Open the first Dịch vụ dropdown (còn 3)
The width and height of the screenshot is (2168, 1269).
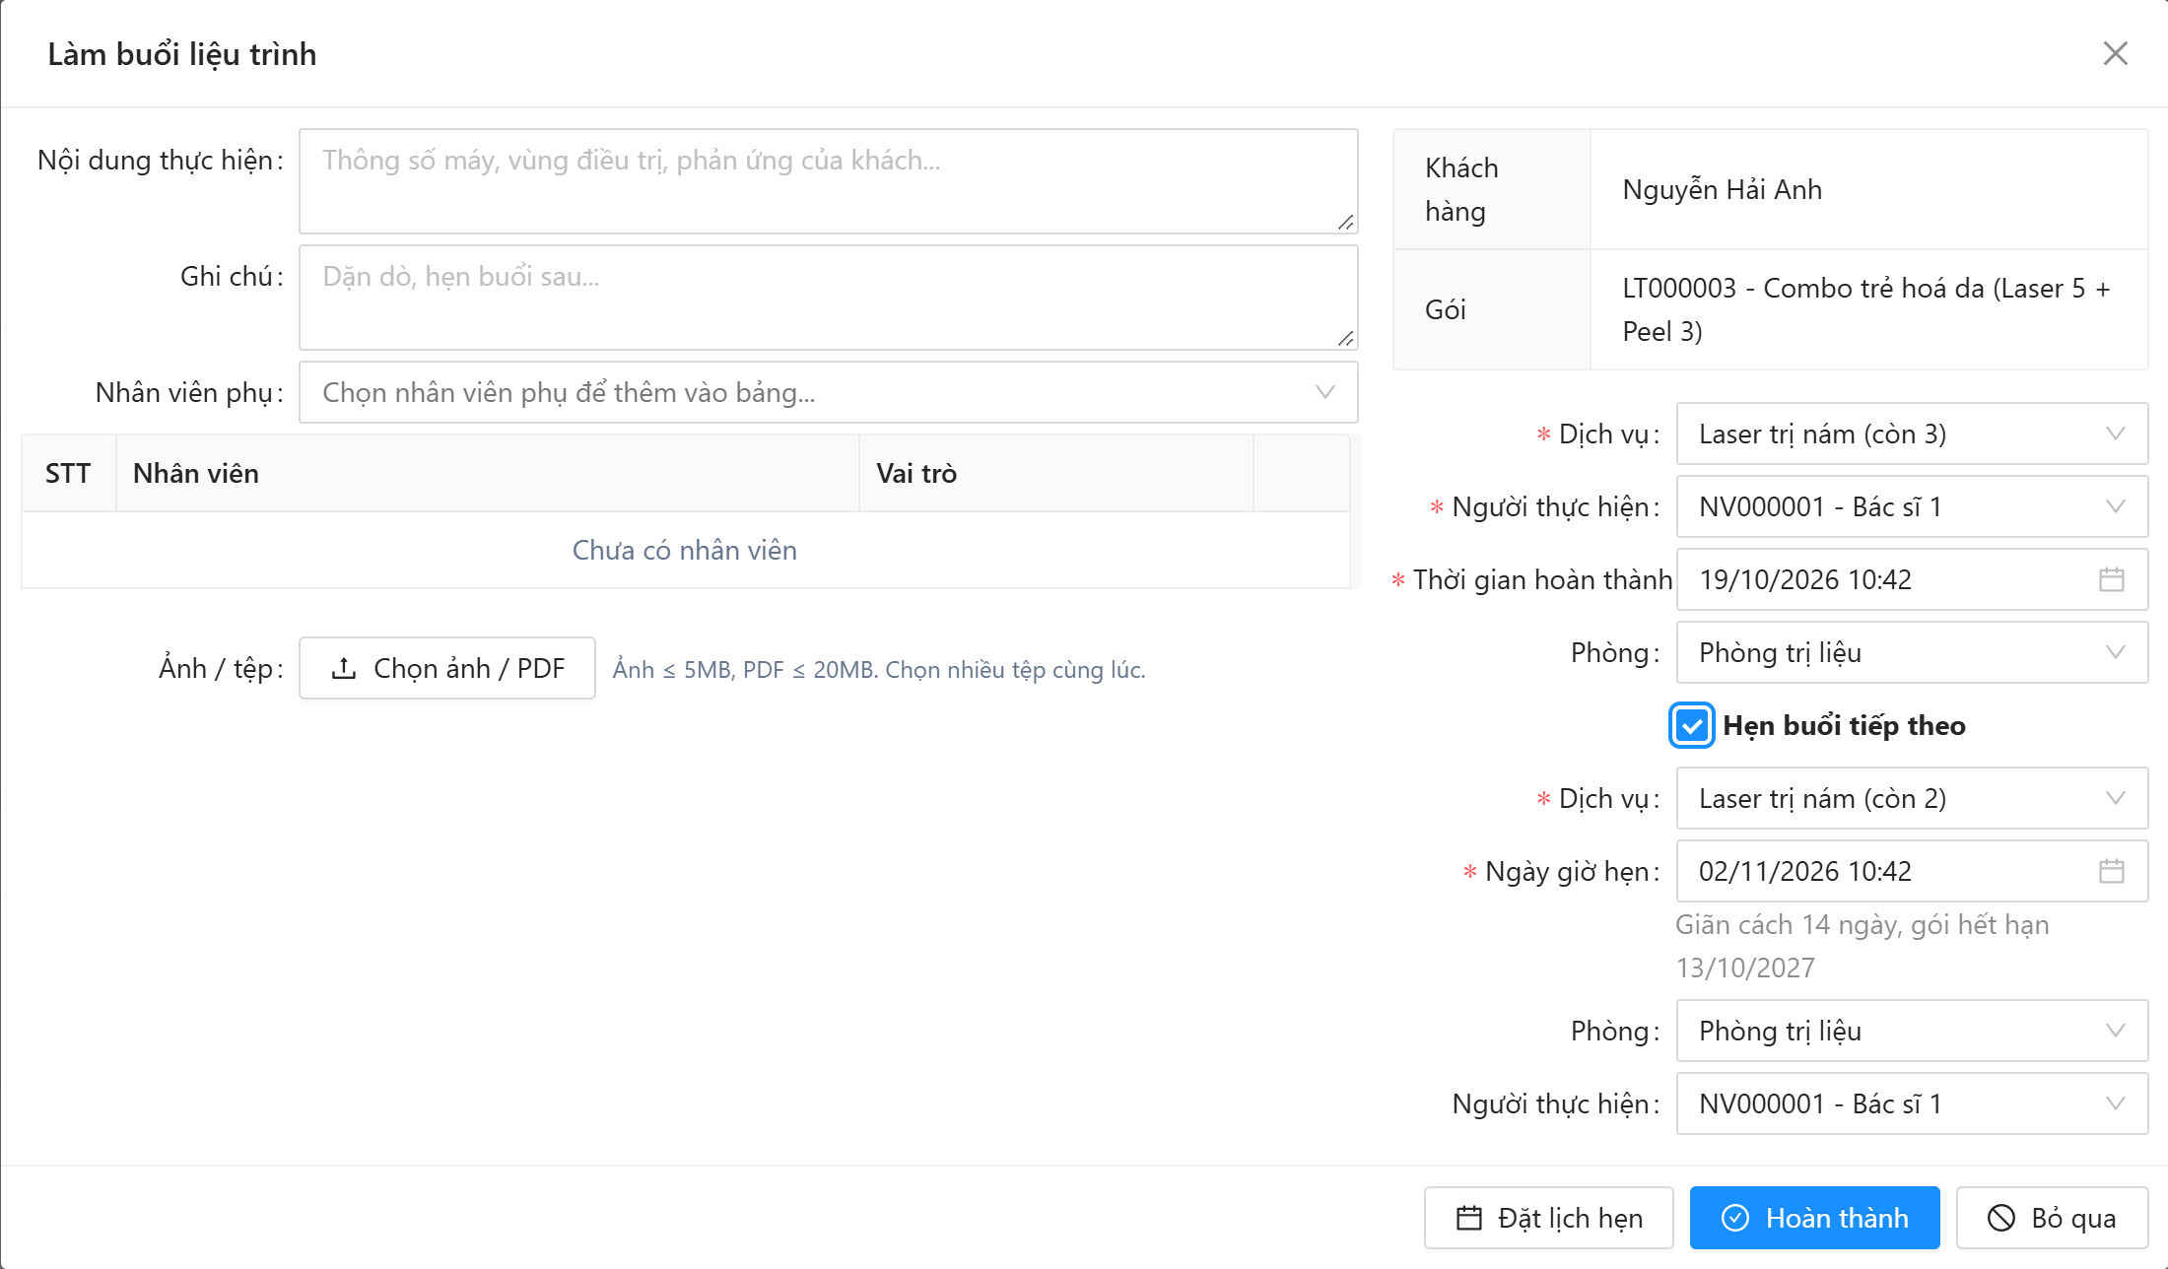tap(1912, 434)
